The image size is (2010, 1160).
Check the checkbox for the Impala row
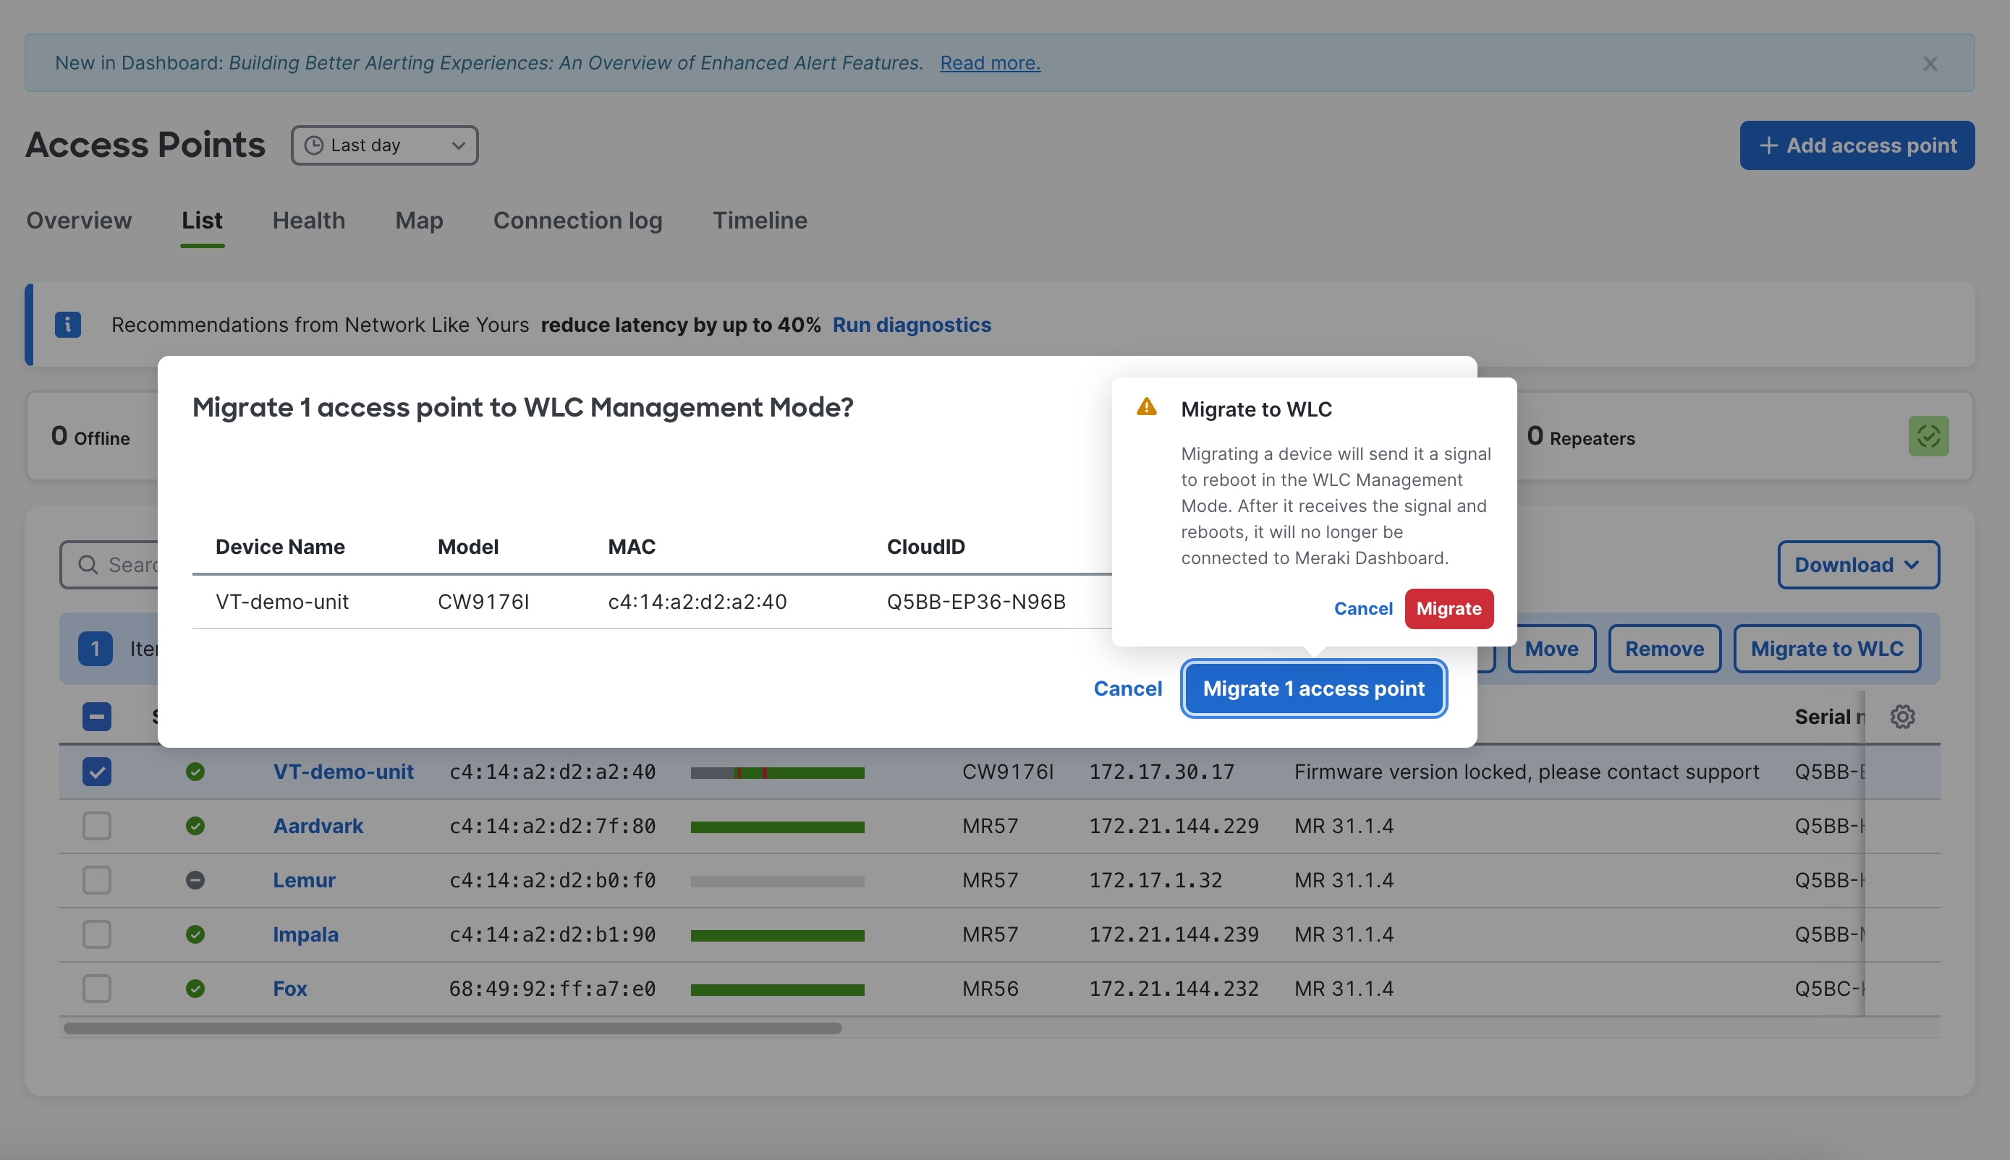pos(96,934)
